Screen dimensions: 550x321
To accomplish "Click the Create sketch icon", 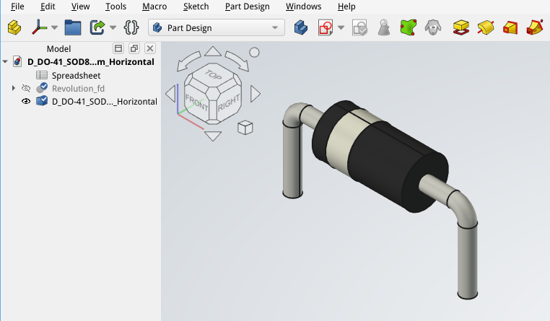I will click(x=326, y=27).
